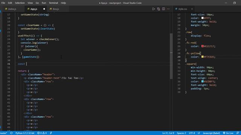Viewport: 241px width, 135px height.
Task: Go to line via Ln 31, Col 9
Action: (x=168, y=133)
